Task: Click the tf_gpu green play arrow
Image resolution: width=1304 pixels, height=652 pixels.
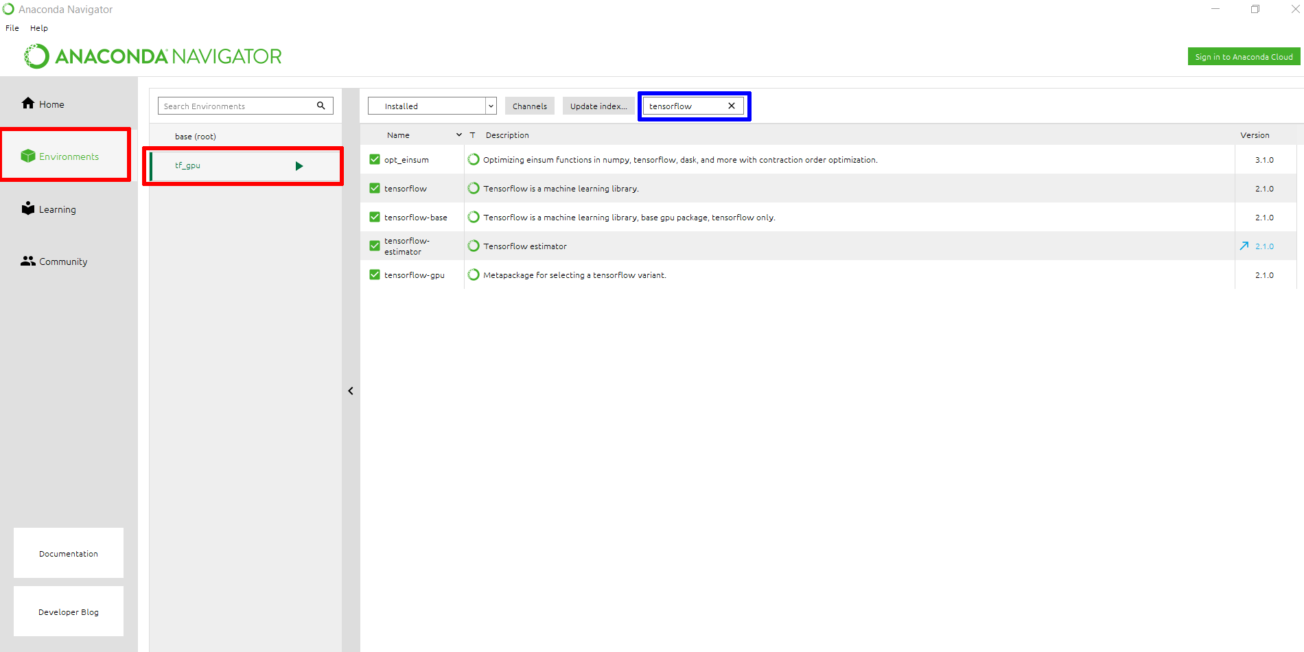Action: [299, 166]
